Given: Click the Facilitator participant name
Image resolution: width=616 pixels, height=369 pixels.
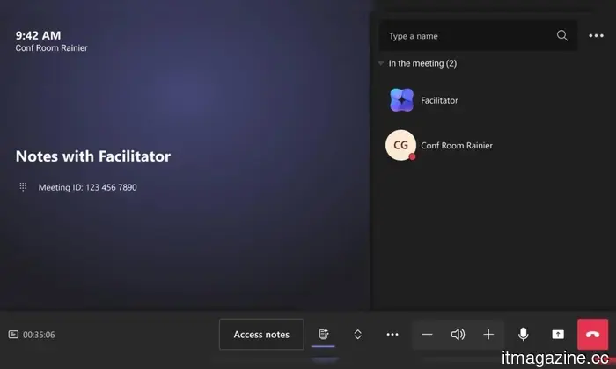Looking at the screenshot, I should coord(439,100).
